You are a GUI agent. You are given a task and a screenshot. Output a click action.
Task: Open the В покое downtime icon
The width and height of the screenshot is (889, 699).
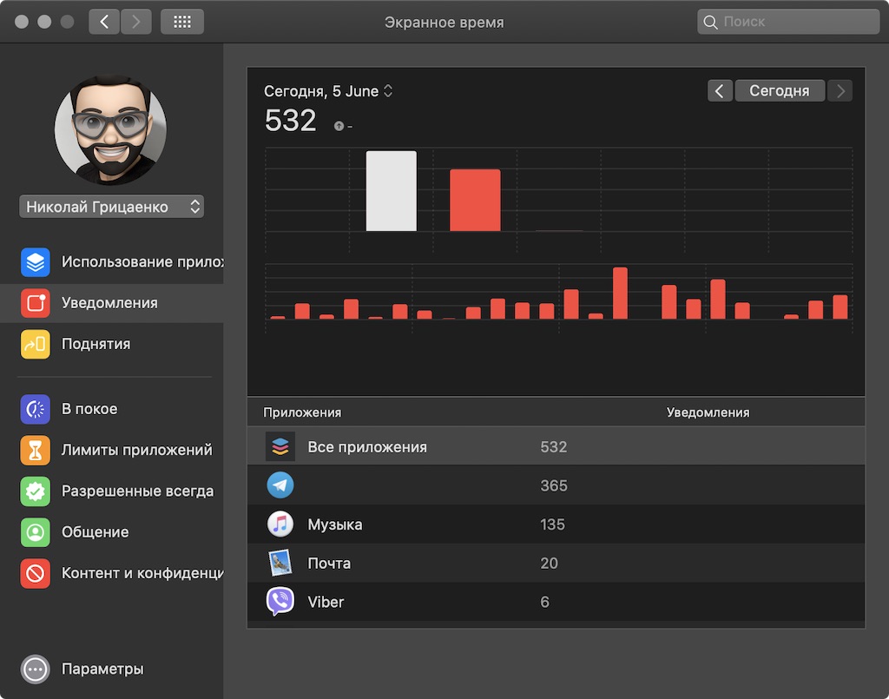(35, 409)
